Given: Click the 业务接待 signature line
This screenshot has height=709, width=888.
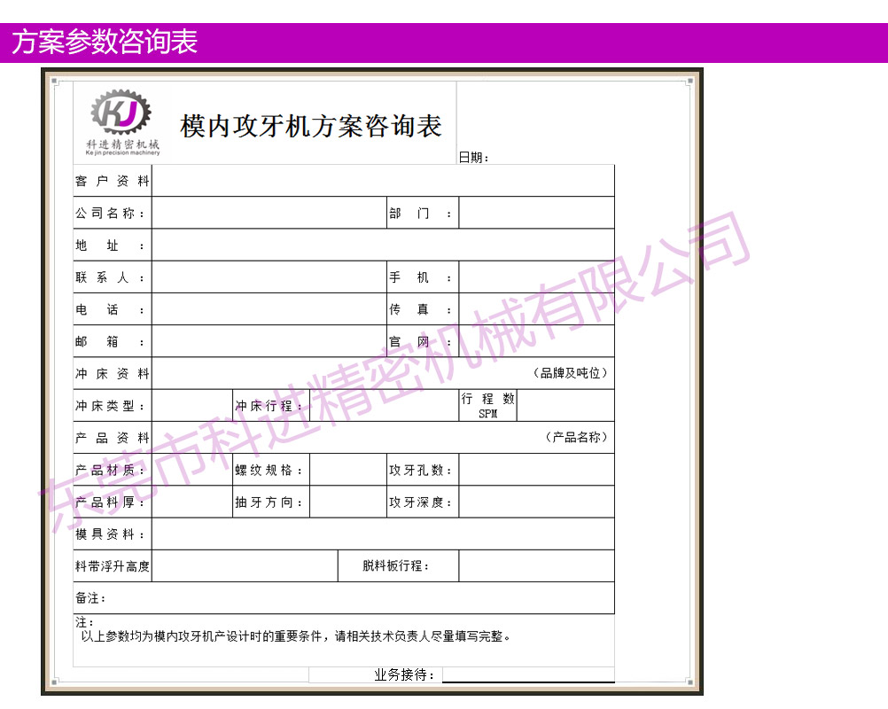Looking at the screenshot, I should (528, 675).
